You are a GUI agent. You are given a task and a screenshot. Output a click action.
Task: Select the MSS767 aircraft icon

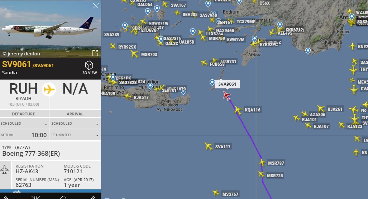(216, 193)
